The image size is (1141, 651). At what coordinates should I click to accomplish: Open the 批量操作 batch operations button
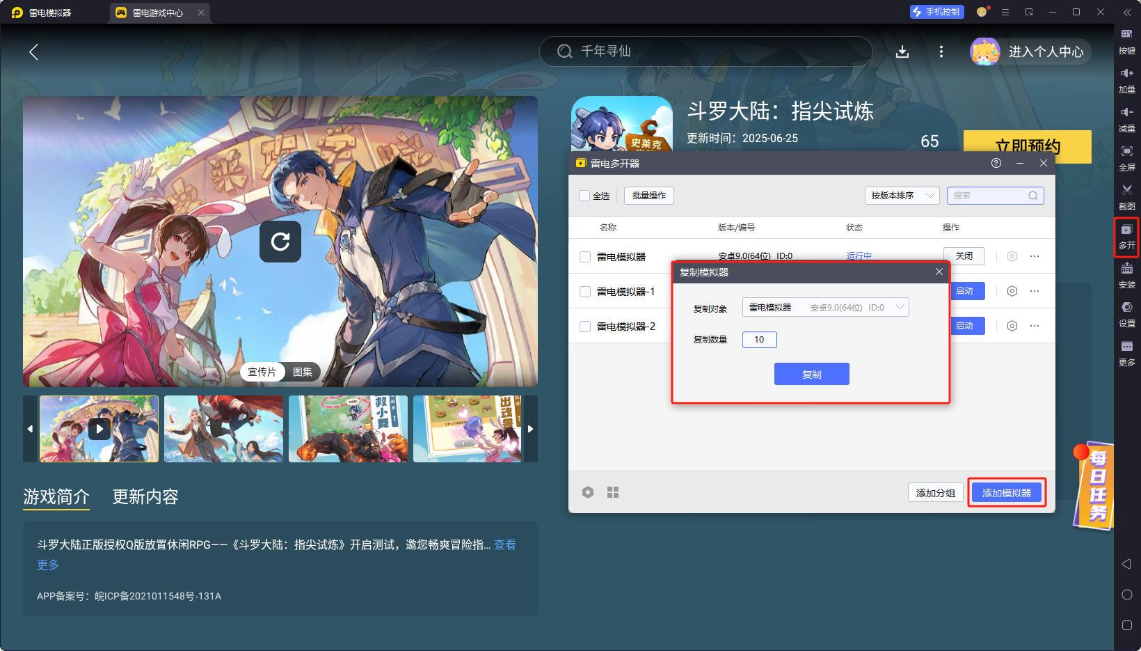[649, 196]
